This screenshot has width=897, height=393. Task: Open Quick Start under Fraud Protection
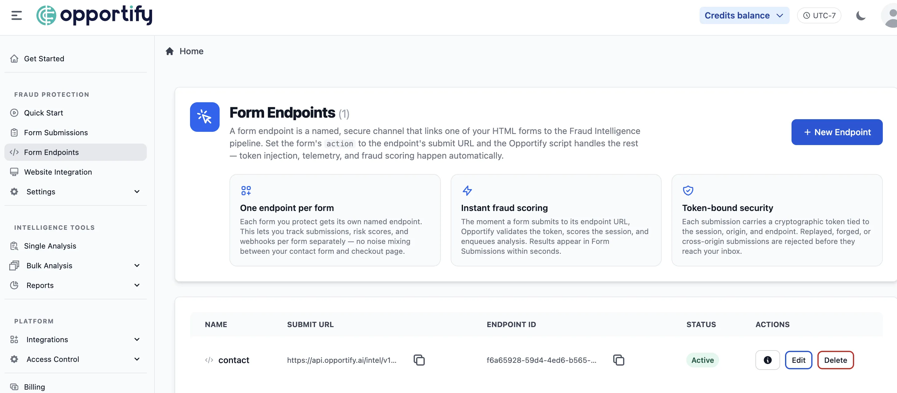pos(43,113)
